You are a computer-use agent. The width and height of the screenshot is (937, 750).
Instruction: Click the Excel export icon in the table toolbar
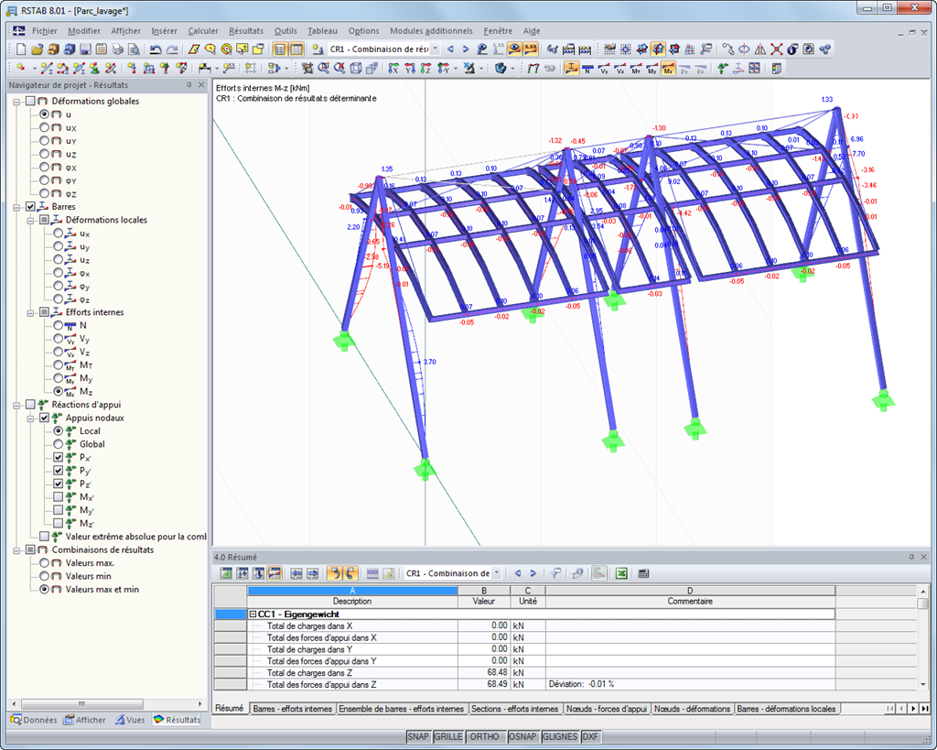point(620,573)
